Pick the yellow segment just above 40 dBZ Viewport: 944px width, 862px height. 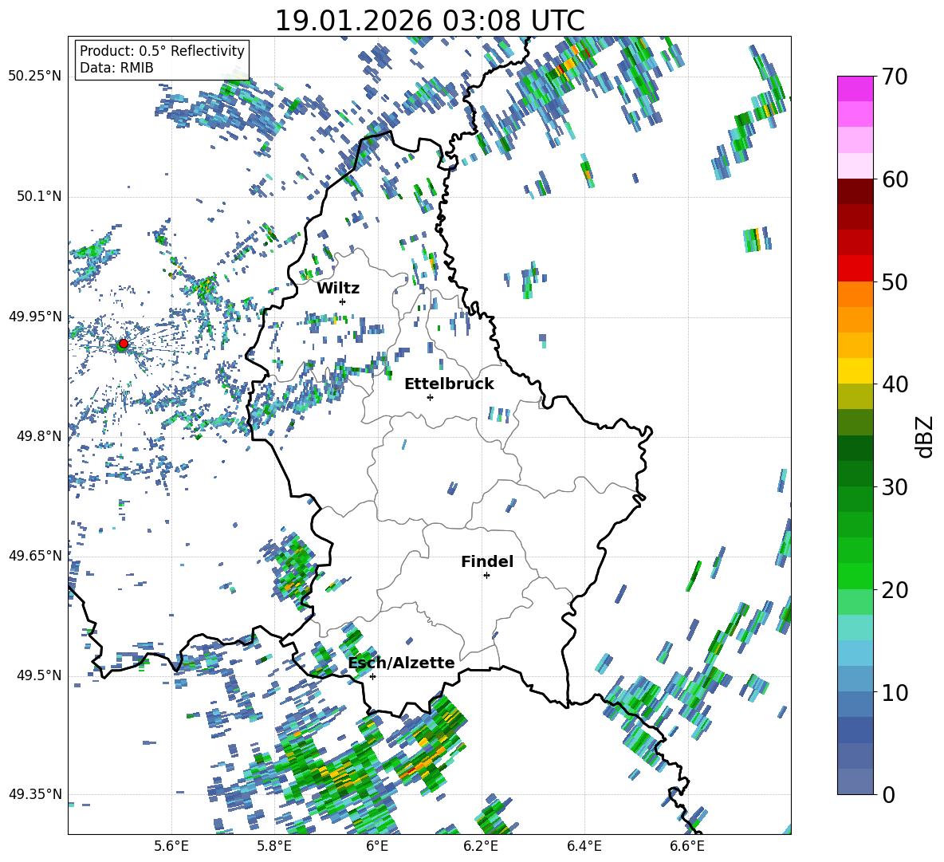click(x=855, y=371)
